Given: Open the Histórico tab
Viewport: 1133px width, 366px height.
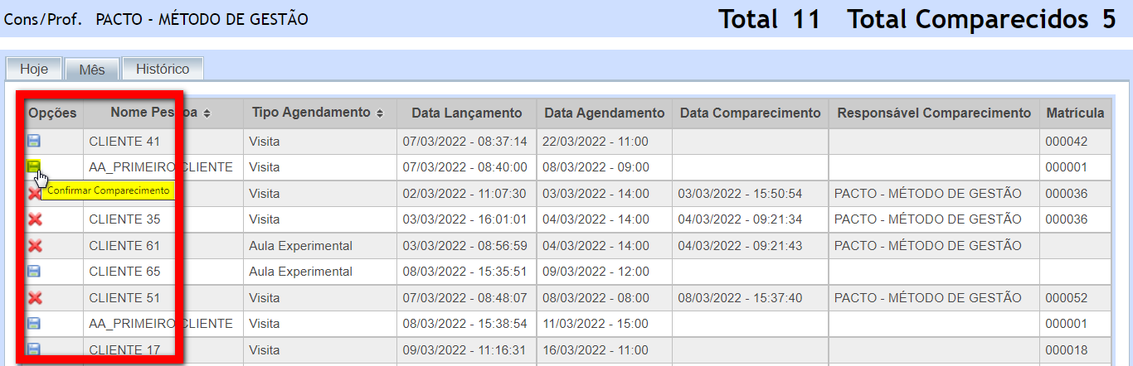Looking at the screenshot, I should point(163,70).
